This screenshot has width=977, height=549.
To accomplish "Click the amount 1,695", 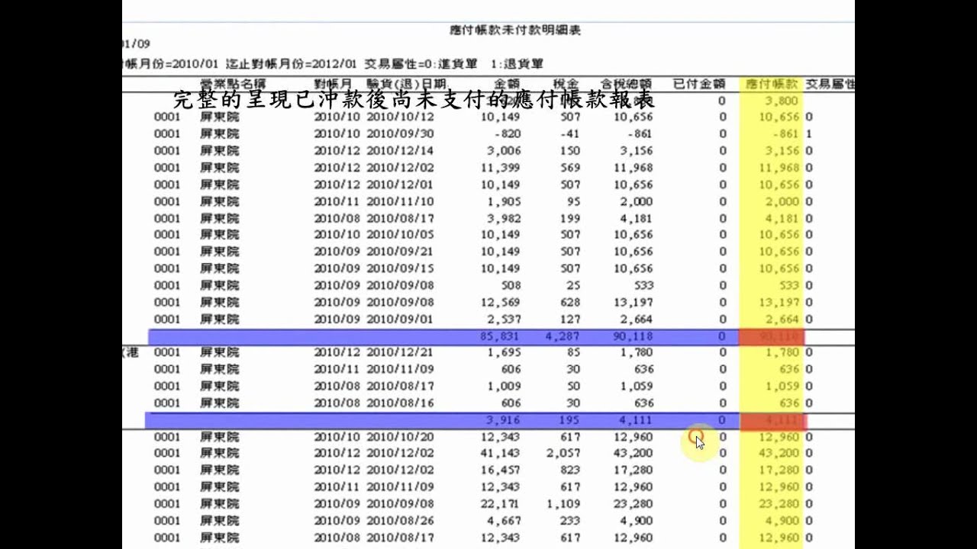I will (504, 352).
